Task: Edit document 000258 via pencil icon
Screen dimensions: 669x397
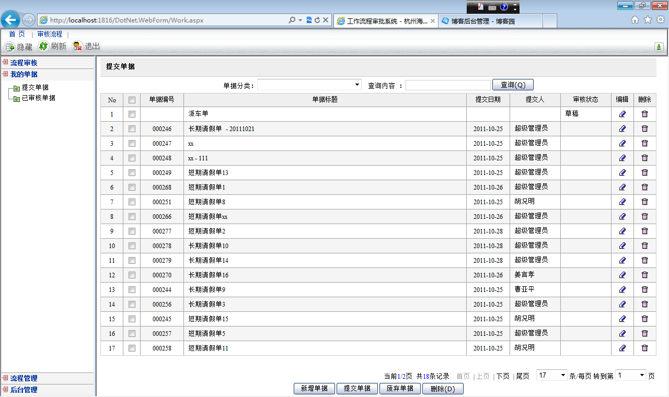Action: coord(622,348)
